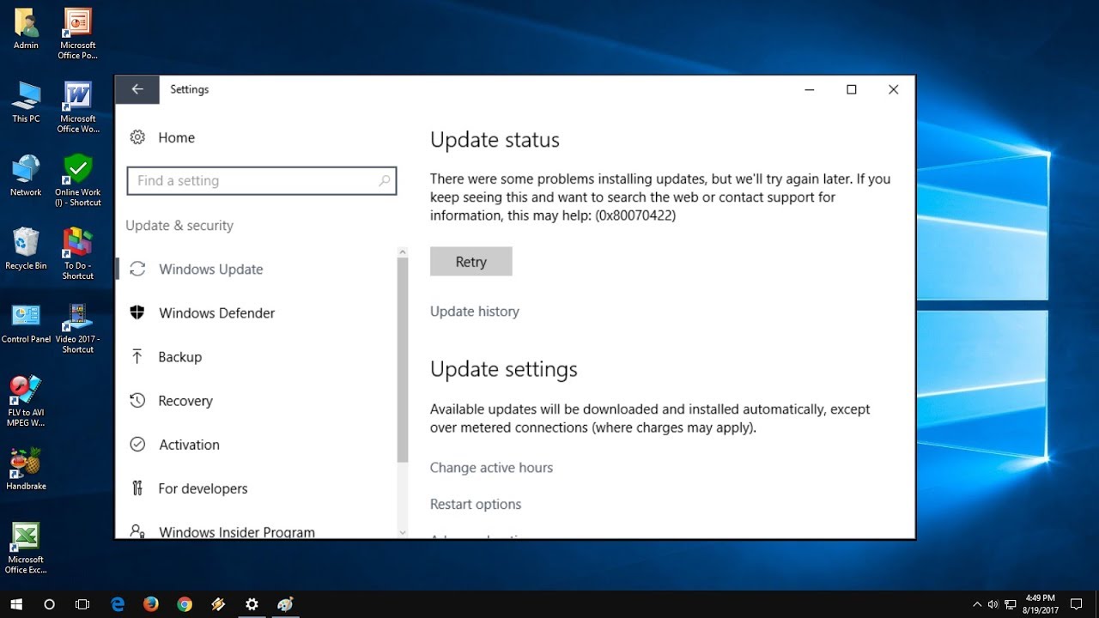
Task: Maximize the Settings window
Action: click(852, 89)
